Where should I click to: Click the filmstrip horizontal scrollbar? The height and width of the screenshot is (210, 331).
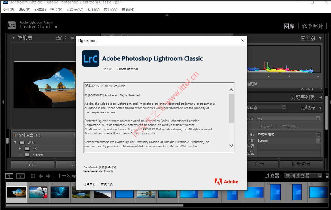(95, 205)
